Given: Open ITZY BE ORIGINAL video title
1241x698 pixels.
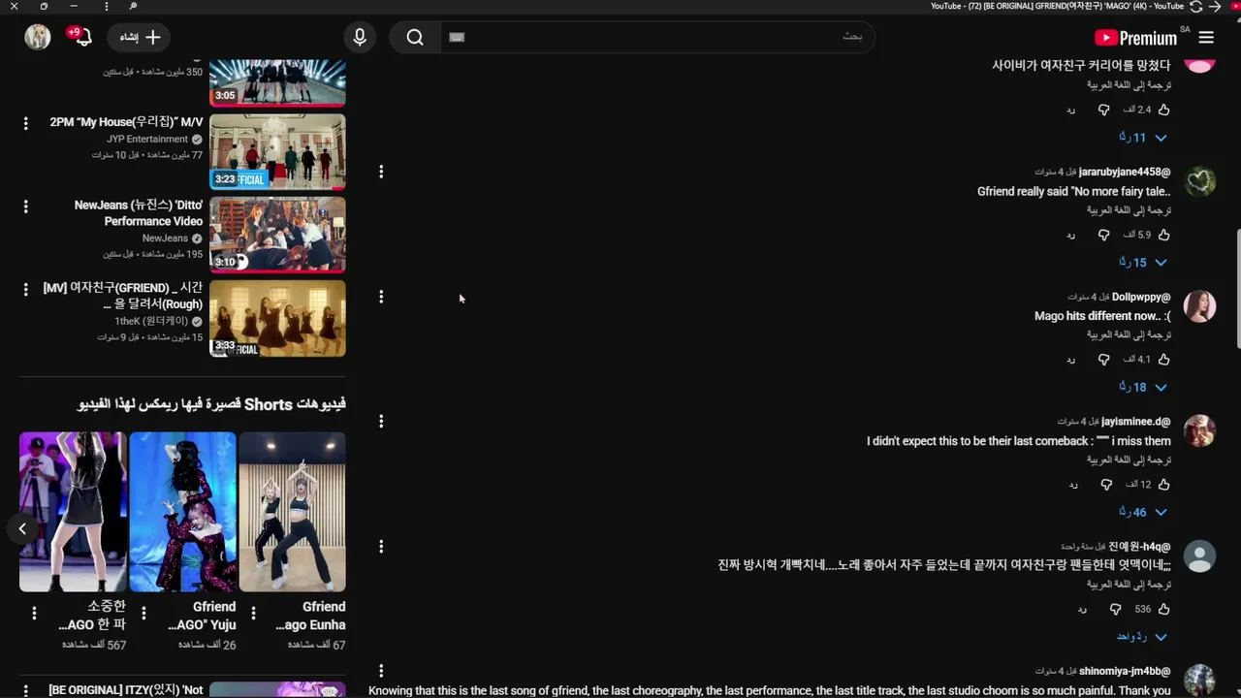Looking at the screenshot, I should click(126, 690).
